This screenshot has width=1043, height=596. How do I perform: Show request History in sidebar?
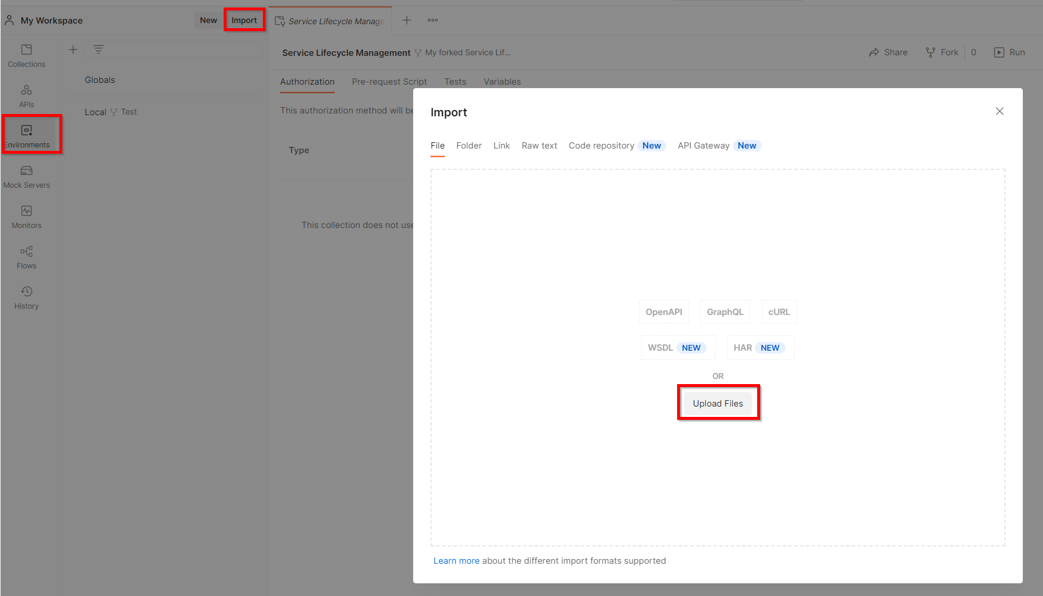click(x=27, y=298)
